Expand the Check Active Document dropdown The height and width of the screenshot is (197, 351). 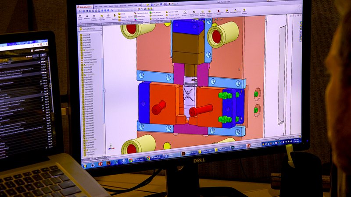(185, 18)
